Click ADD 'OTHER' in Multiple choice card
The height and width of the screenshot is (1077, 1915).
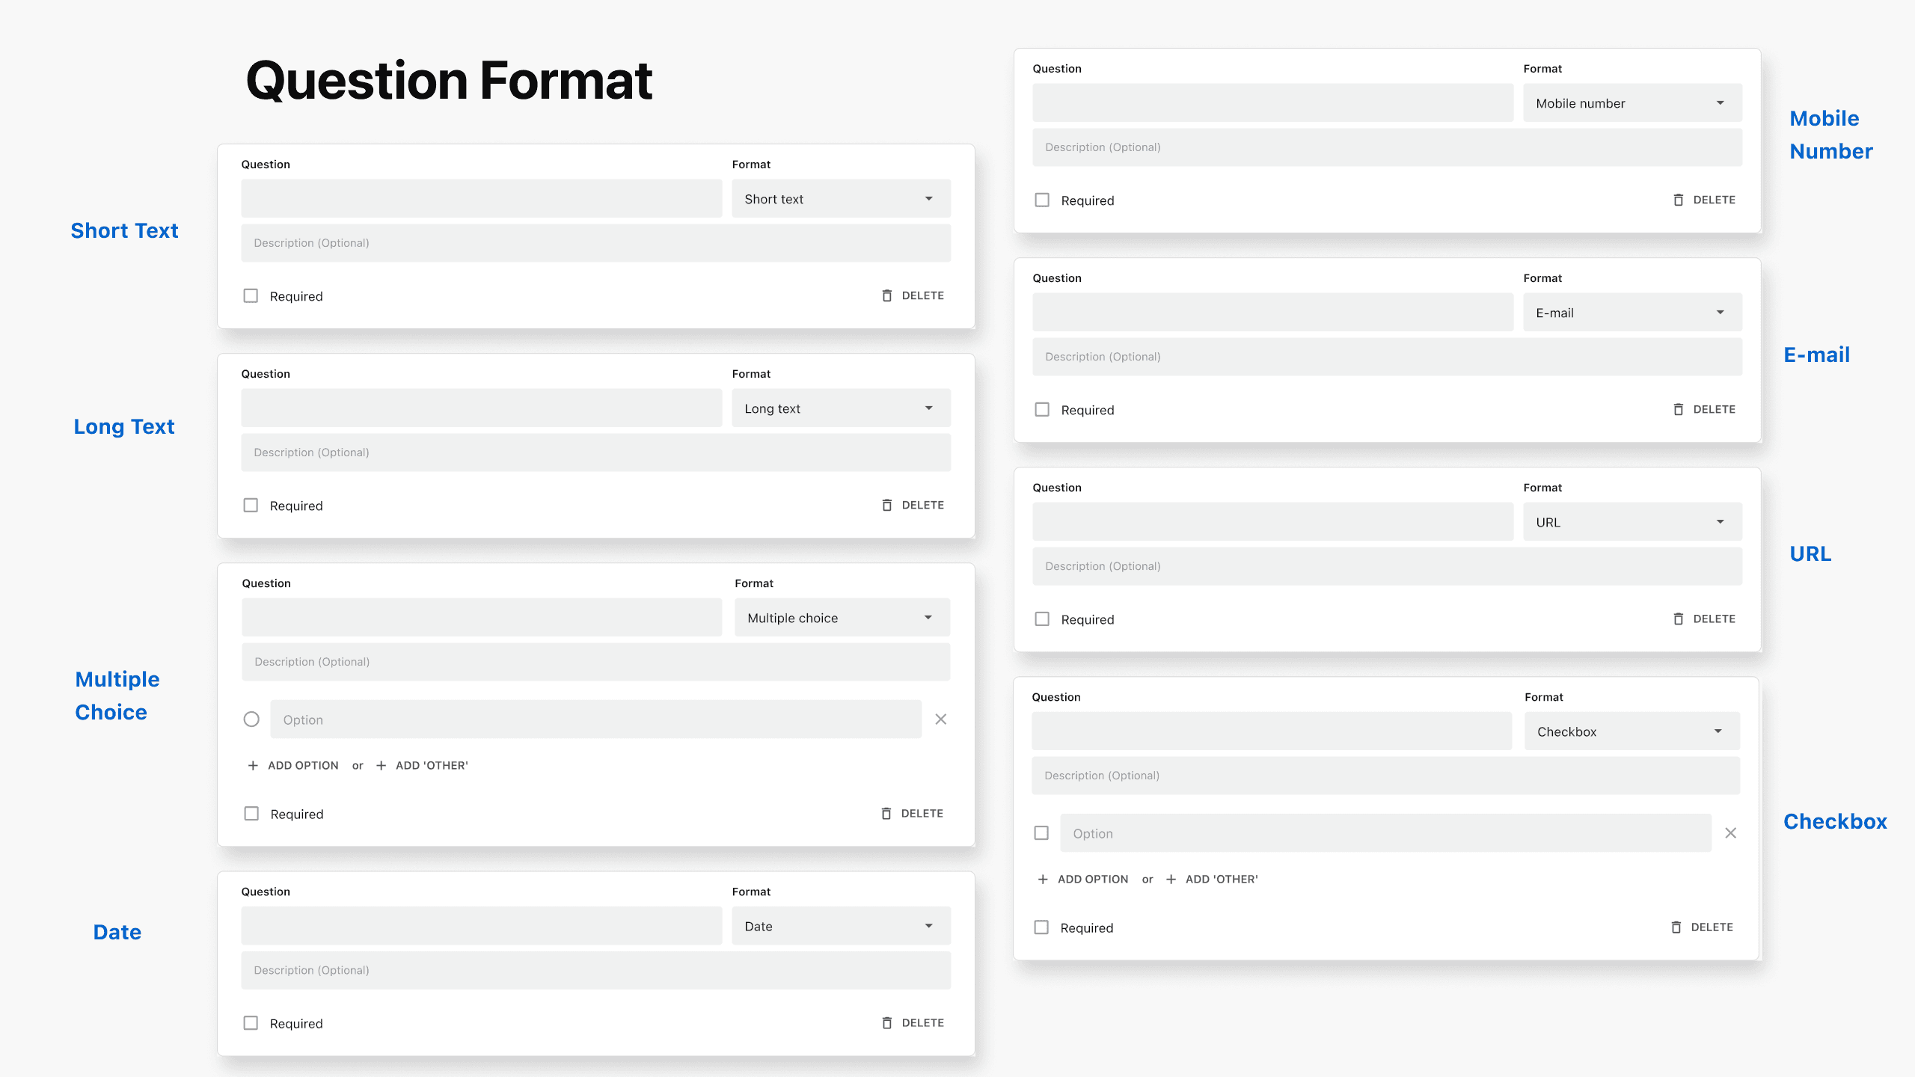coord(431,765)
